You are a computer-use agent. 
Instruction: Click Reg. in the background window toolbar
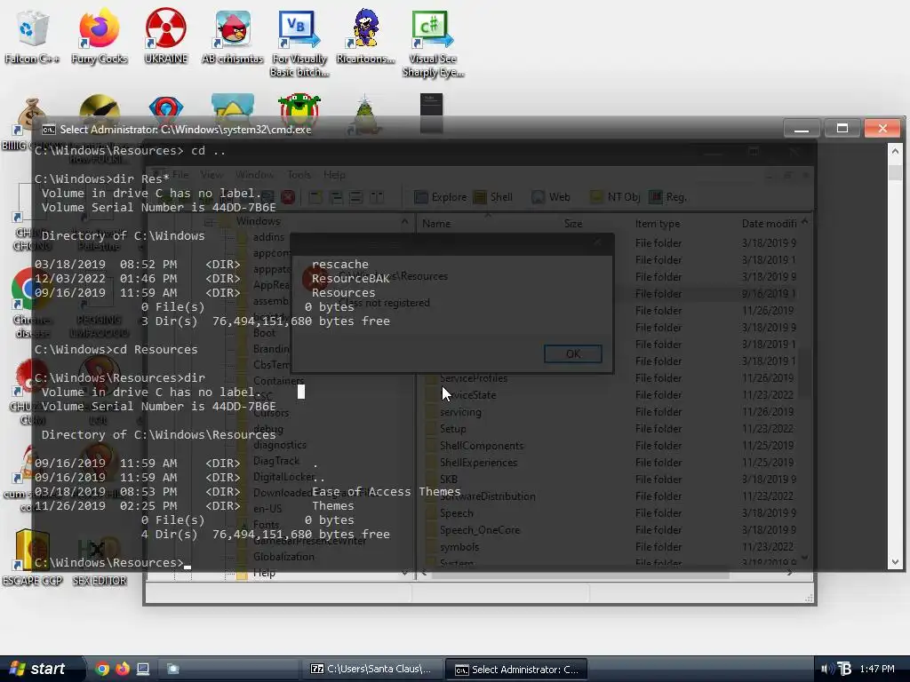pyautogui.click(x=668, y=197)
